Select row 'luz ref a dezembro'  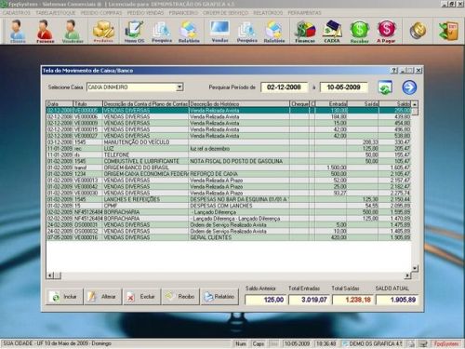pyautogui.click(x=229, y=149)
